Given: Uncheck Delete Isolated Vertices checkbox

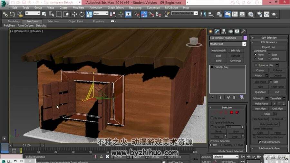Looking at the screenshot, I should (254, 137).
